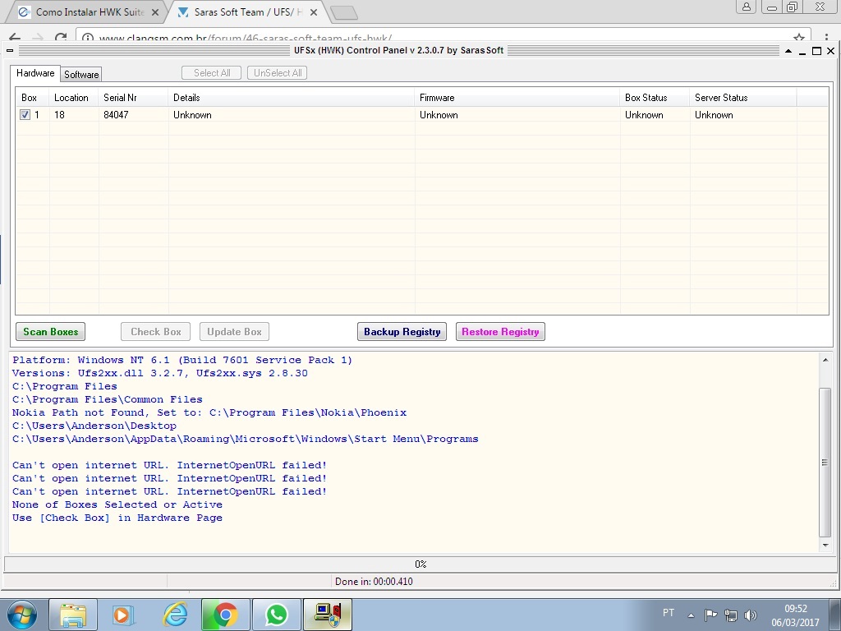Image resolution: width=841 pixels, height=631 pixels.
Task: Click the 'None of Boxes Selected or Active' line
Action: click(117, 505)
